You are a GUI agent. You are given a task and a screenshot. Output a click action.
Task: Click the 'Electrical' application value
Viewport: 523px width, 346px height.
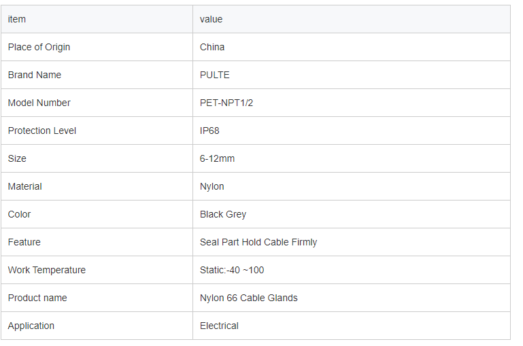(x=219, y=326)
